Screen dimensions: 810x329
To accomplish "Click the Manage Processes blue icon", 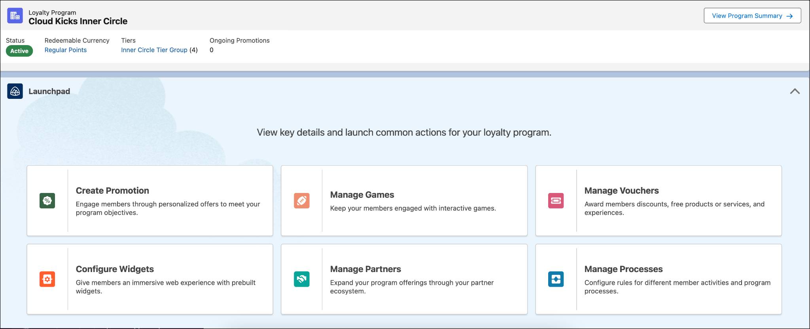I will coord(556,279).
